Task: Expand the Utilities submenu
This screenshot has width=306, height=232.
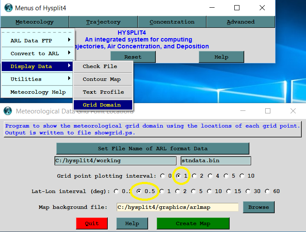Action: click(x=38, y=79)
